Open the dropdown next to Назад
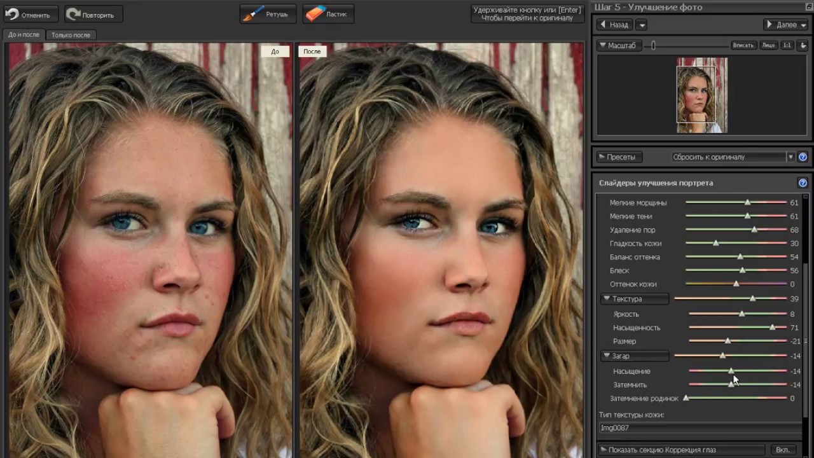 point(641,25)
